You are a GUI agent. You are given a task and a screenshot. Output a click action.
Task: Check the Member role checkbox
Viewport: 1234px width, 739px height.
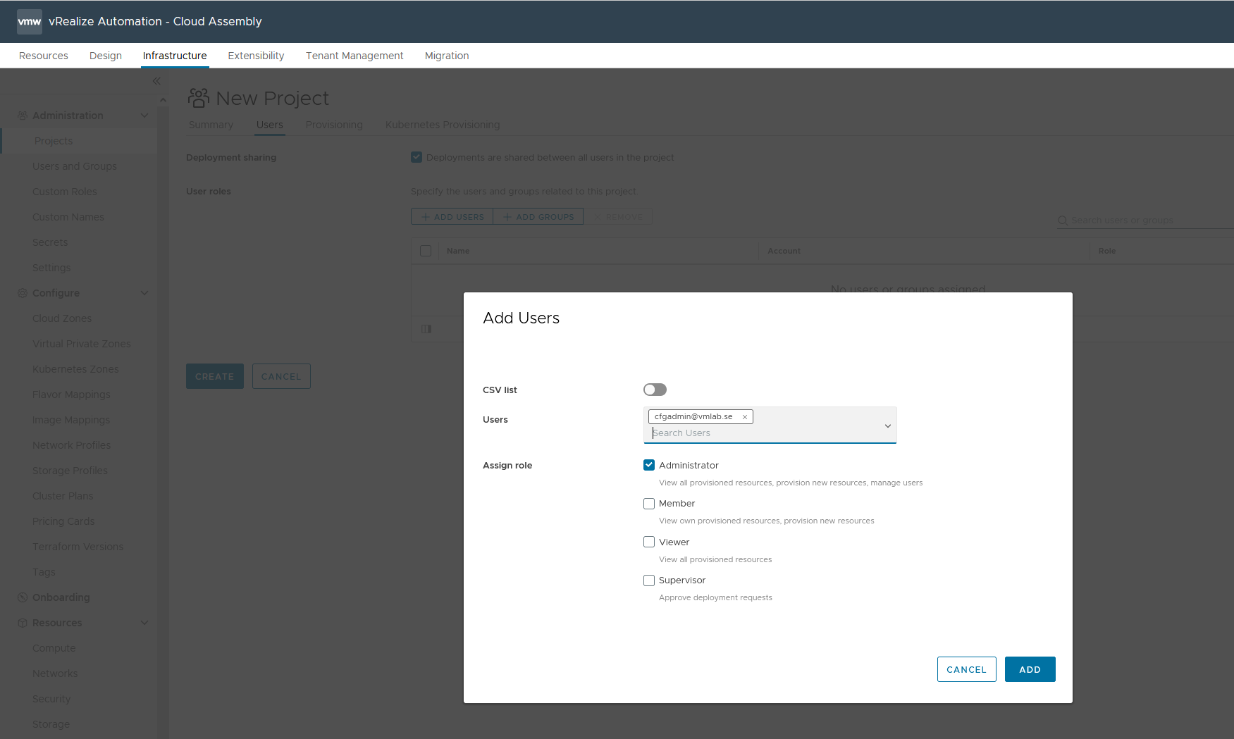pyautogui.click(x=649, y=504)
